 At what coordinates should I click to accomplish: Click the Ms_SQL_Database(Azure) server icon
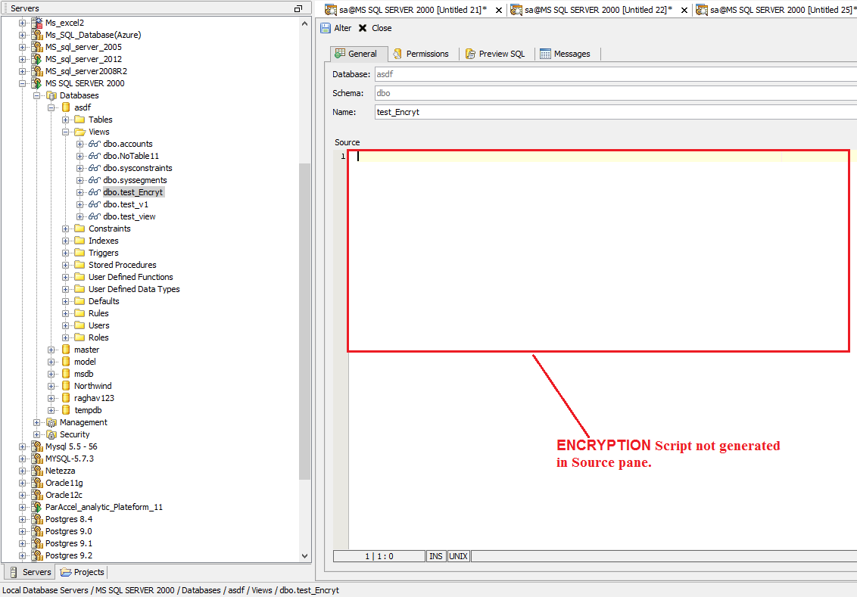pyautogui.click(x=36, y=34)
